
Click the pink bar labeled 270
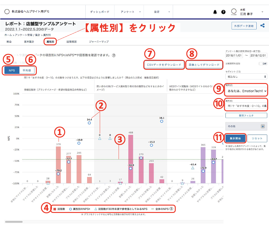click(x=141, y=170)
